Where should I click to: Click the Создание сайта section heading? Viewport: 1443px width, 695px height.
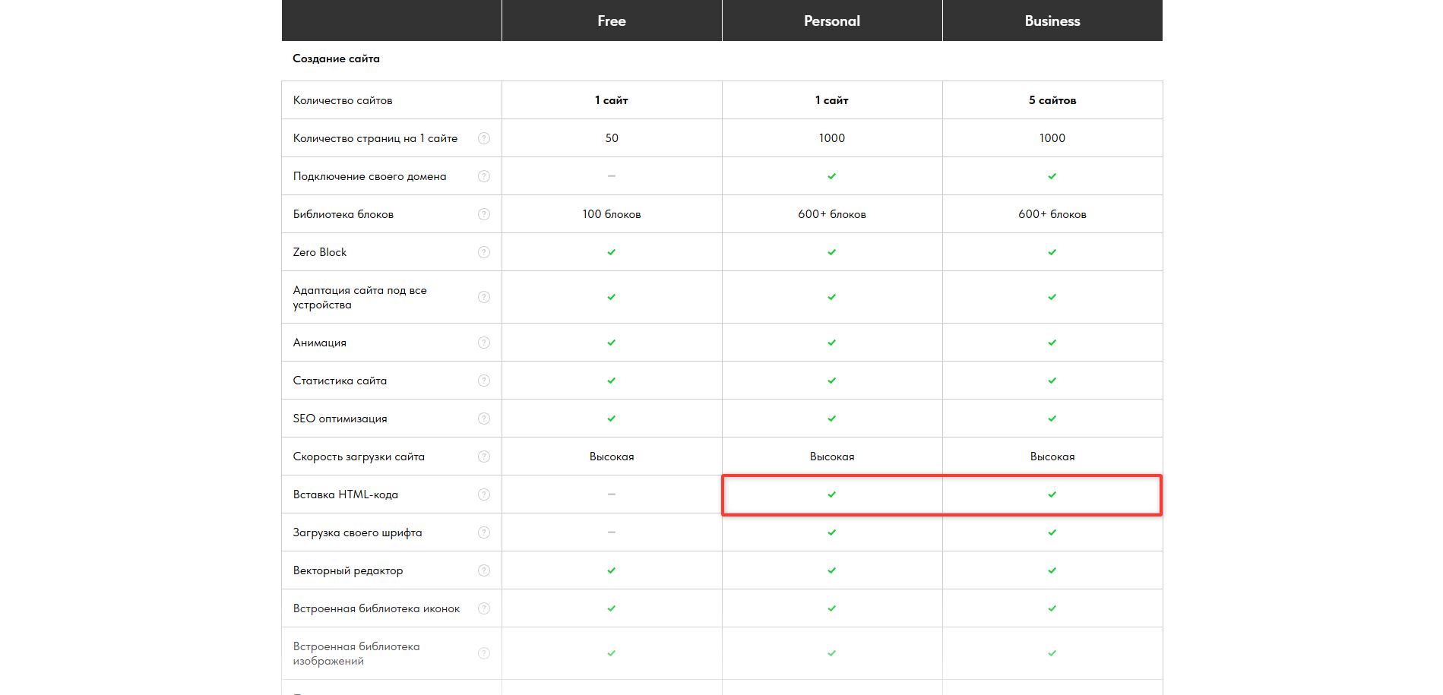(336, 58)
